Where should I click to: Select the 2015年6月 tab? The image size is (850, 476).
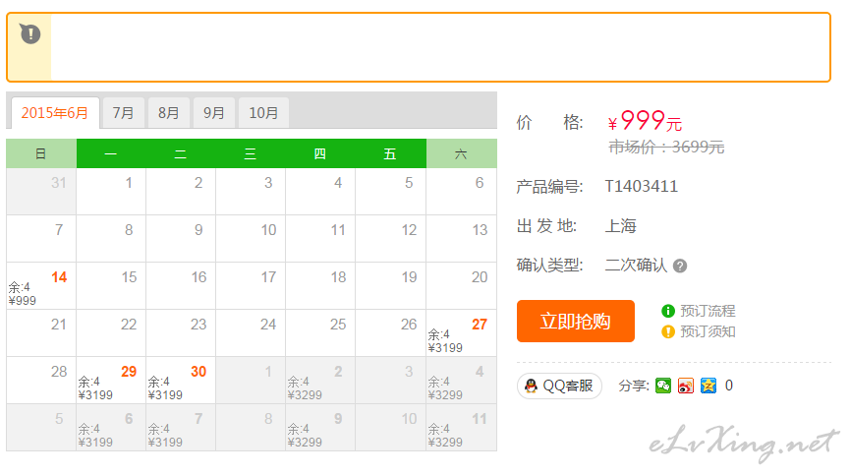(55, 113)
